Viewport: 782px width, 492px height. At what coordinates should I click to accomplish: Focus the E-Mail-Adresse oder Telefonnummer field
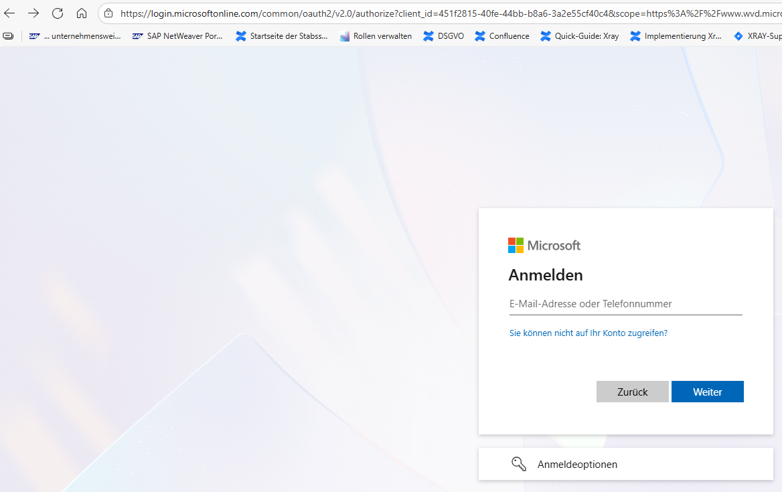(625, 304)
